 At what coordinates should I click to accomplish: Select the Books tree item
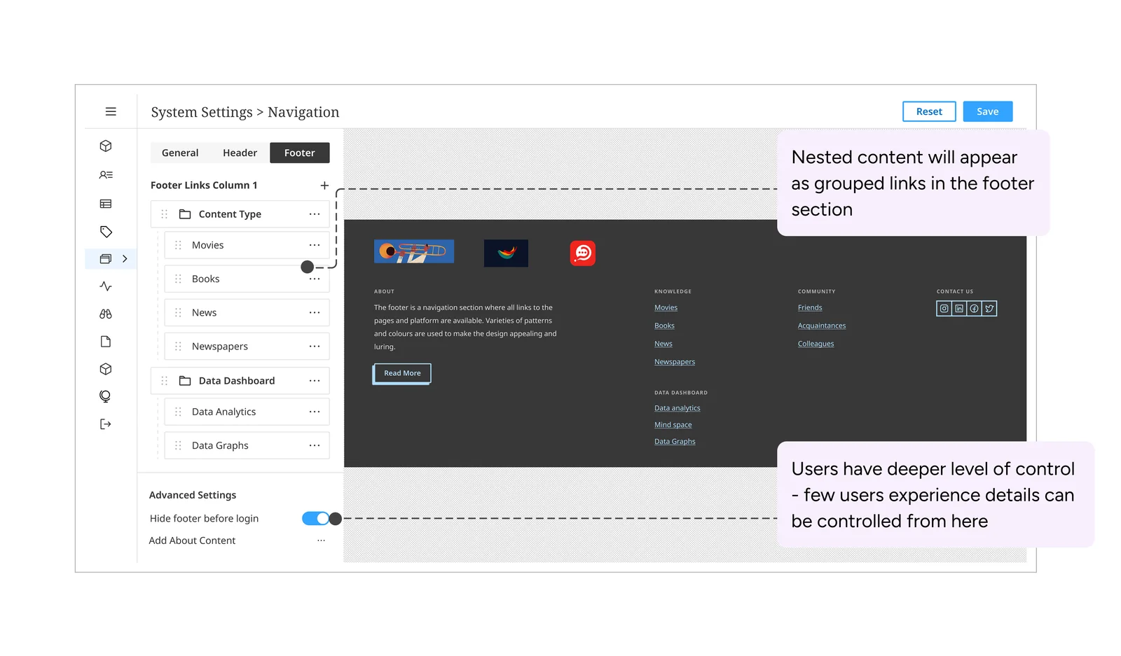(x=247, y=279)
